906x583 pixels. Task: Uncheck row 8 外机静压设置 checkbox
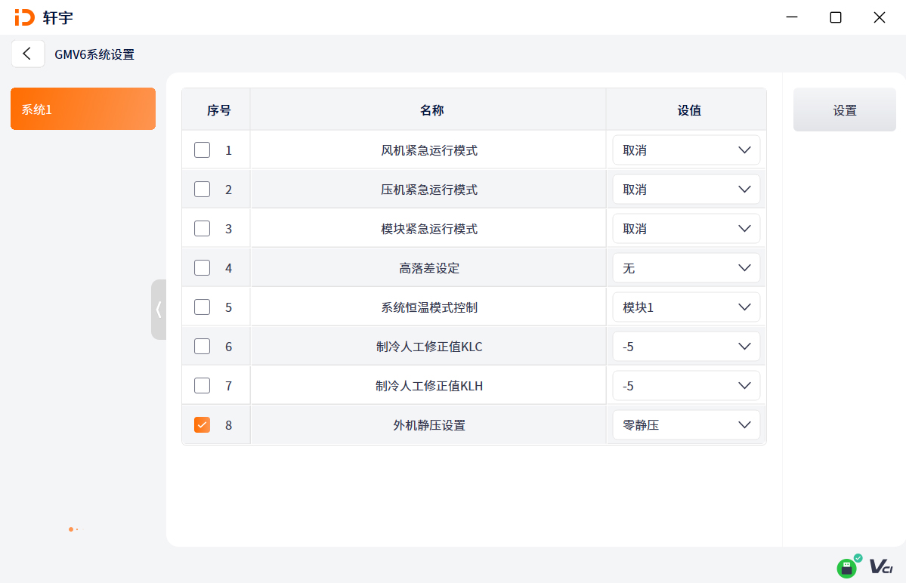pos(202,424)
